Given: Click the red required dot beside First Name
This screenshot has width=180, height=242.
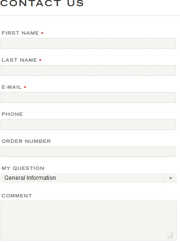Looking at the screenshot, I should click(42, 33).
